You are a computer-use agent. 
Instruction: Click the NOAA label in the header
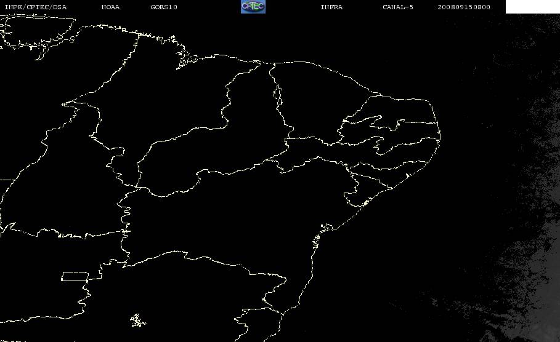point(110,7)
